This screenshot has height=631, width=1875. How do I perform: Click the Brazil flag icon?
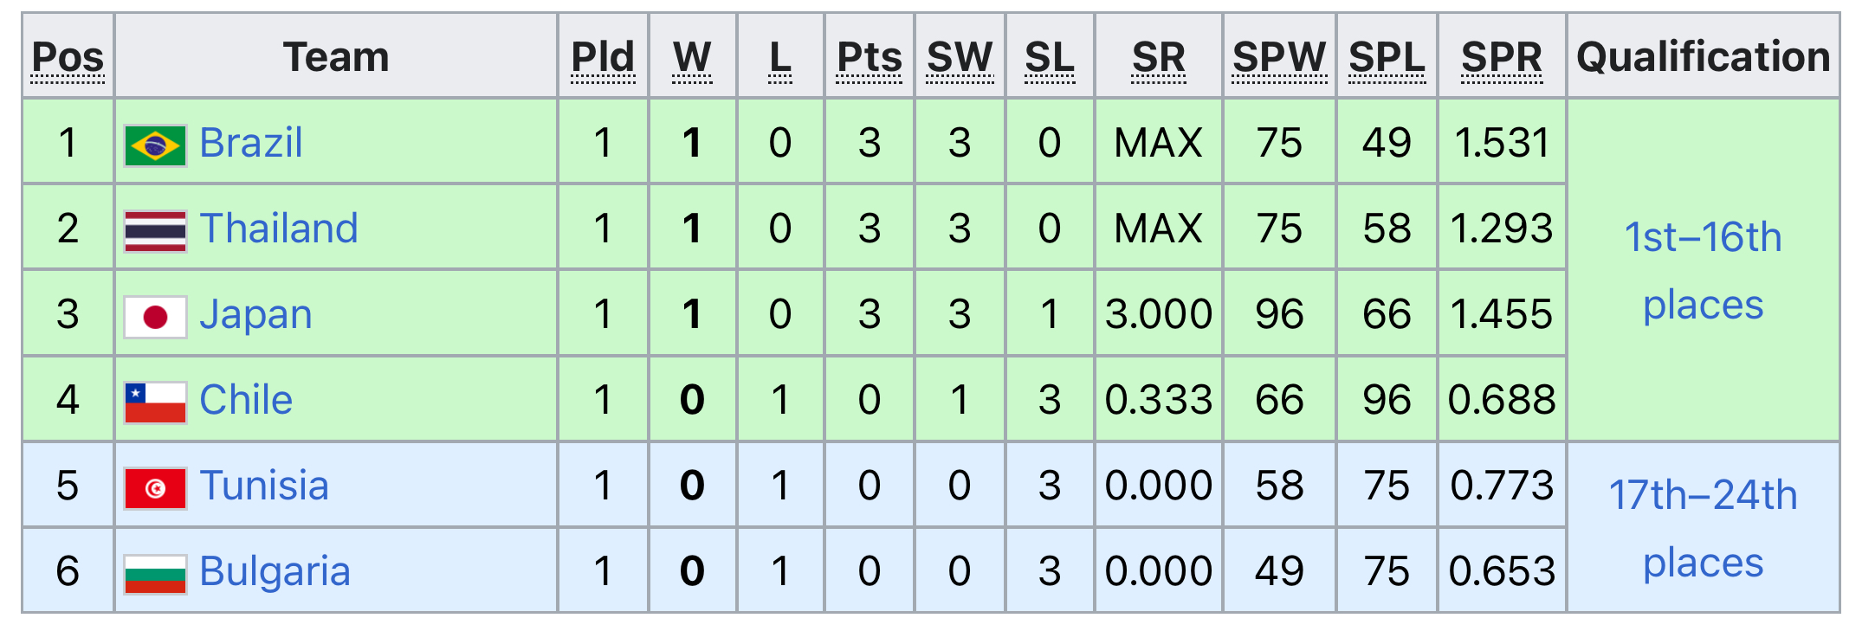(x=155, y=145)
